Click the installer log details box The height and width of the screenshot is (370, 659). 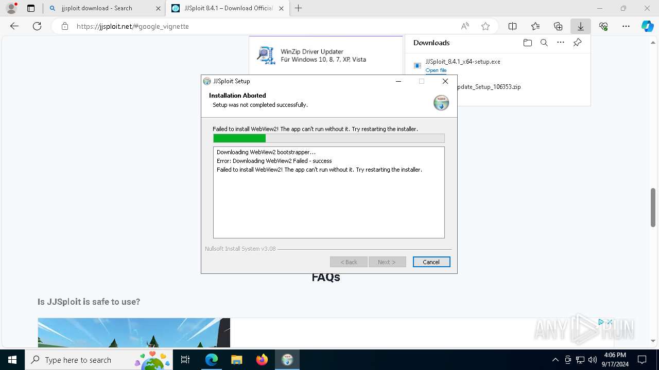[329, 193]
